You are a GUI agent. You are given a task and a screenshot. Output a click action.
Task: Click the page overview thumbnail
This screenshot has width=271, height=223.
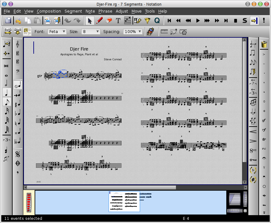click(124, 202)
